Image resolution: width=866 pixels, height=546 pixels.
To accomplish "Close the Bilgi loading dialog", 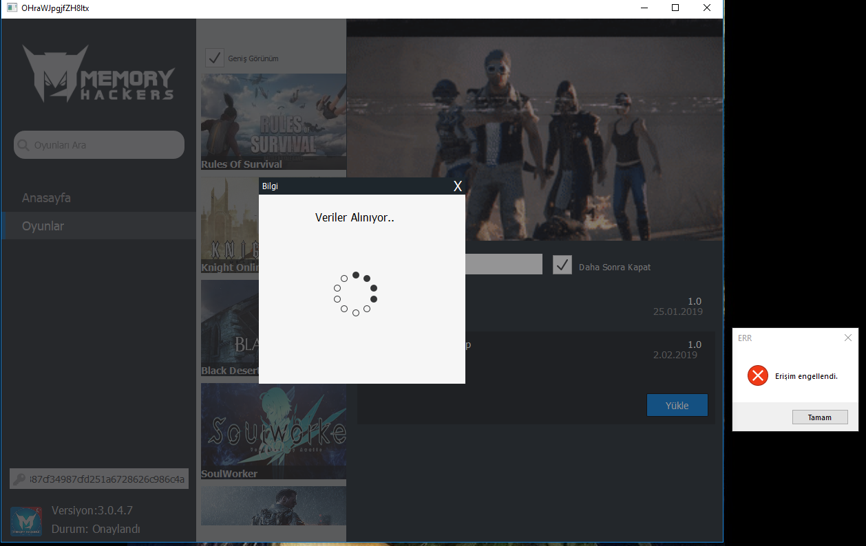I will pos(458,186).
